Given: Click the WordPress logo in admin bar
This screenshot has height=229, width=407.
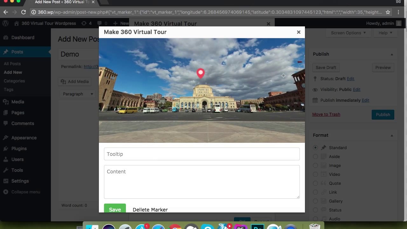Looking at the screenshot, I should tap(5, 23).
